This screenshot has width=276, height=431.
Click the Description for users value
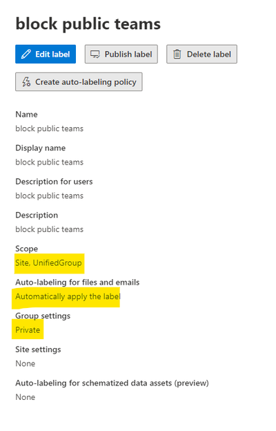[x=50, y=195]
